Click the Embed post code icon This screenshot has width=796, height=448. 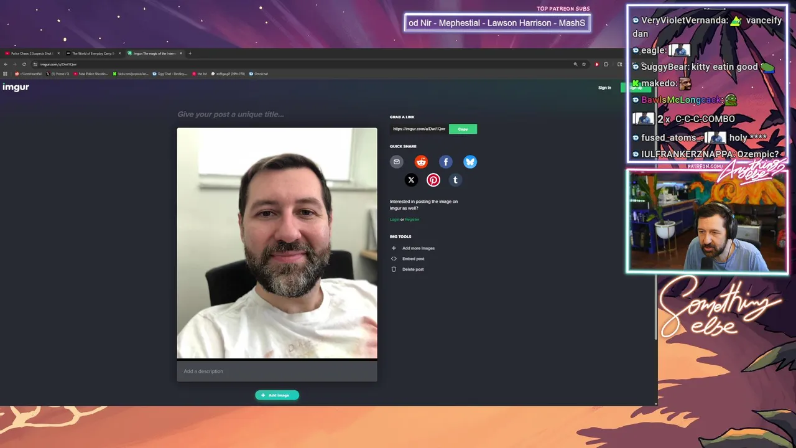[x=394, y=259]
